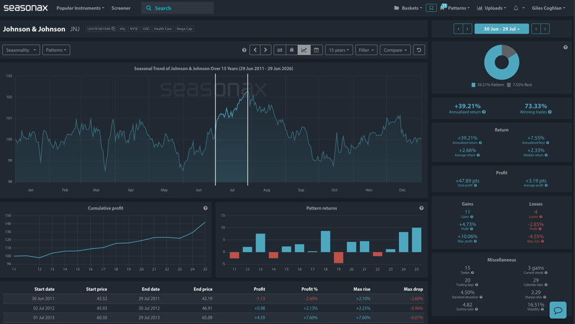Open the chat support bubble
575x324 pixels.
(x=558, y=310)
